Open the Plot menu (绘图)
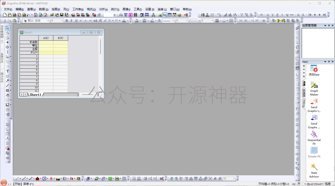 pos(56,9)
